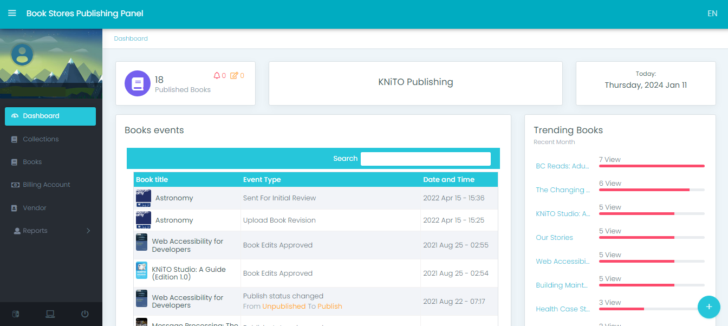Click the orange edit pencil icon
The width and height of the screenshot is (728, 326).
click(x=234, y=76)
